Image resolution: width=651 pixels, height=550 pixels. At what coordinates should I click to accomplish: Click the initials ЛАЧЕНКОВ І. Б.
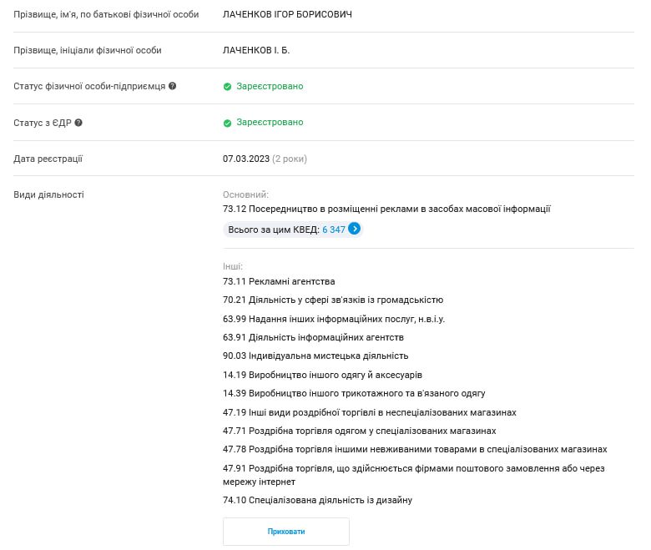click(256, 50)
